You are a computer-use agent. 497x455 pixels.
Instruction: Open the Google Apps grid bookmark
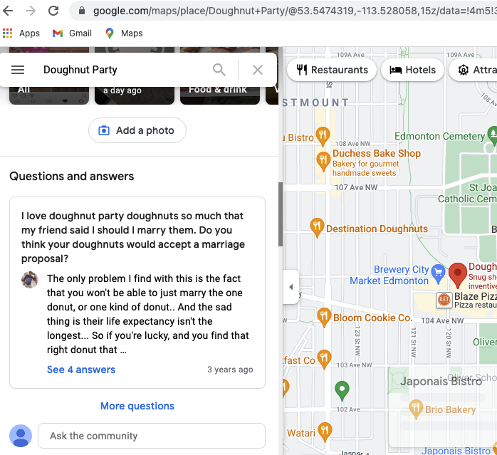8,33
